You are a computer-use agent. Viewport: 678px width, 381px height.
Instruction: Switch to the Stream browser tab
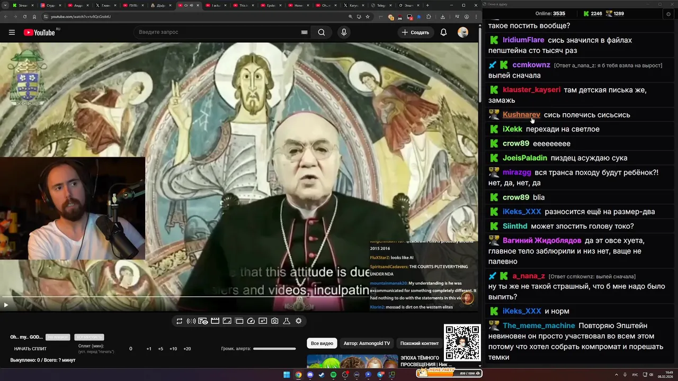click(x=24, y=5)
